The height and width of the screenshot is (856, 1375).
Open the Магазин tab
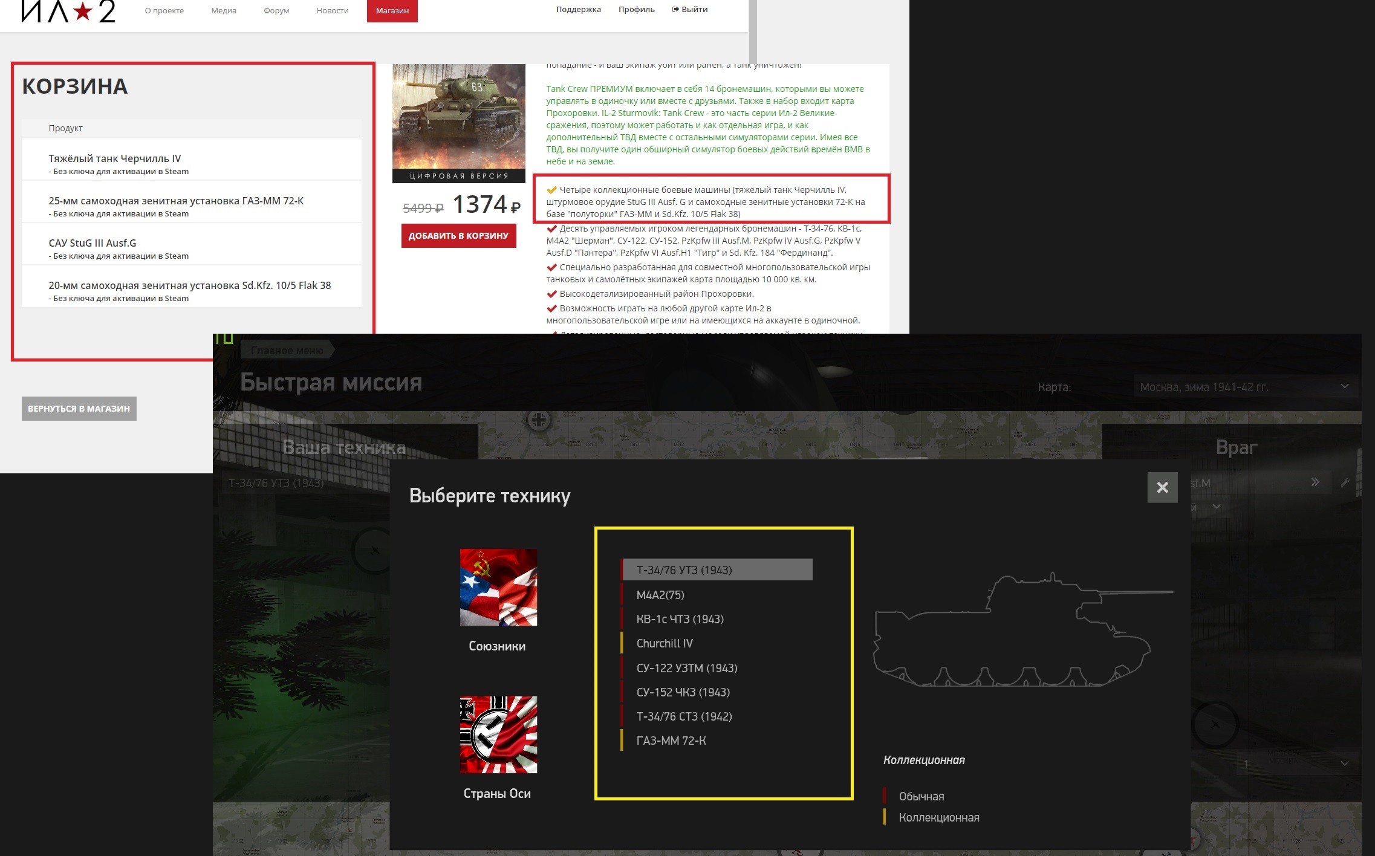392,11
